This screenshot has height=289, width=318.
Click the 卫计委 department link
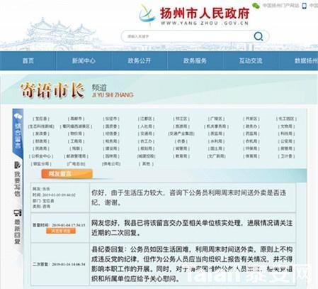click(286, 156)
